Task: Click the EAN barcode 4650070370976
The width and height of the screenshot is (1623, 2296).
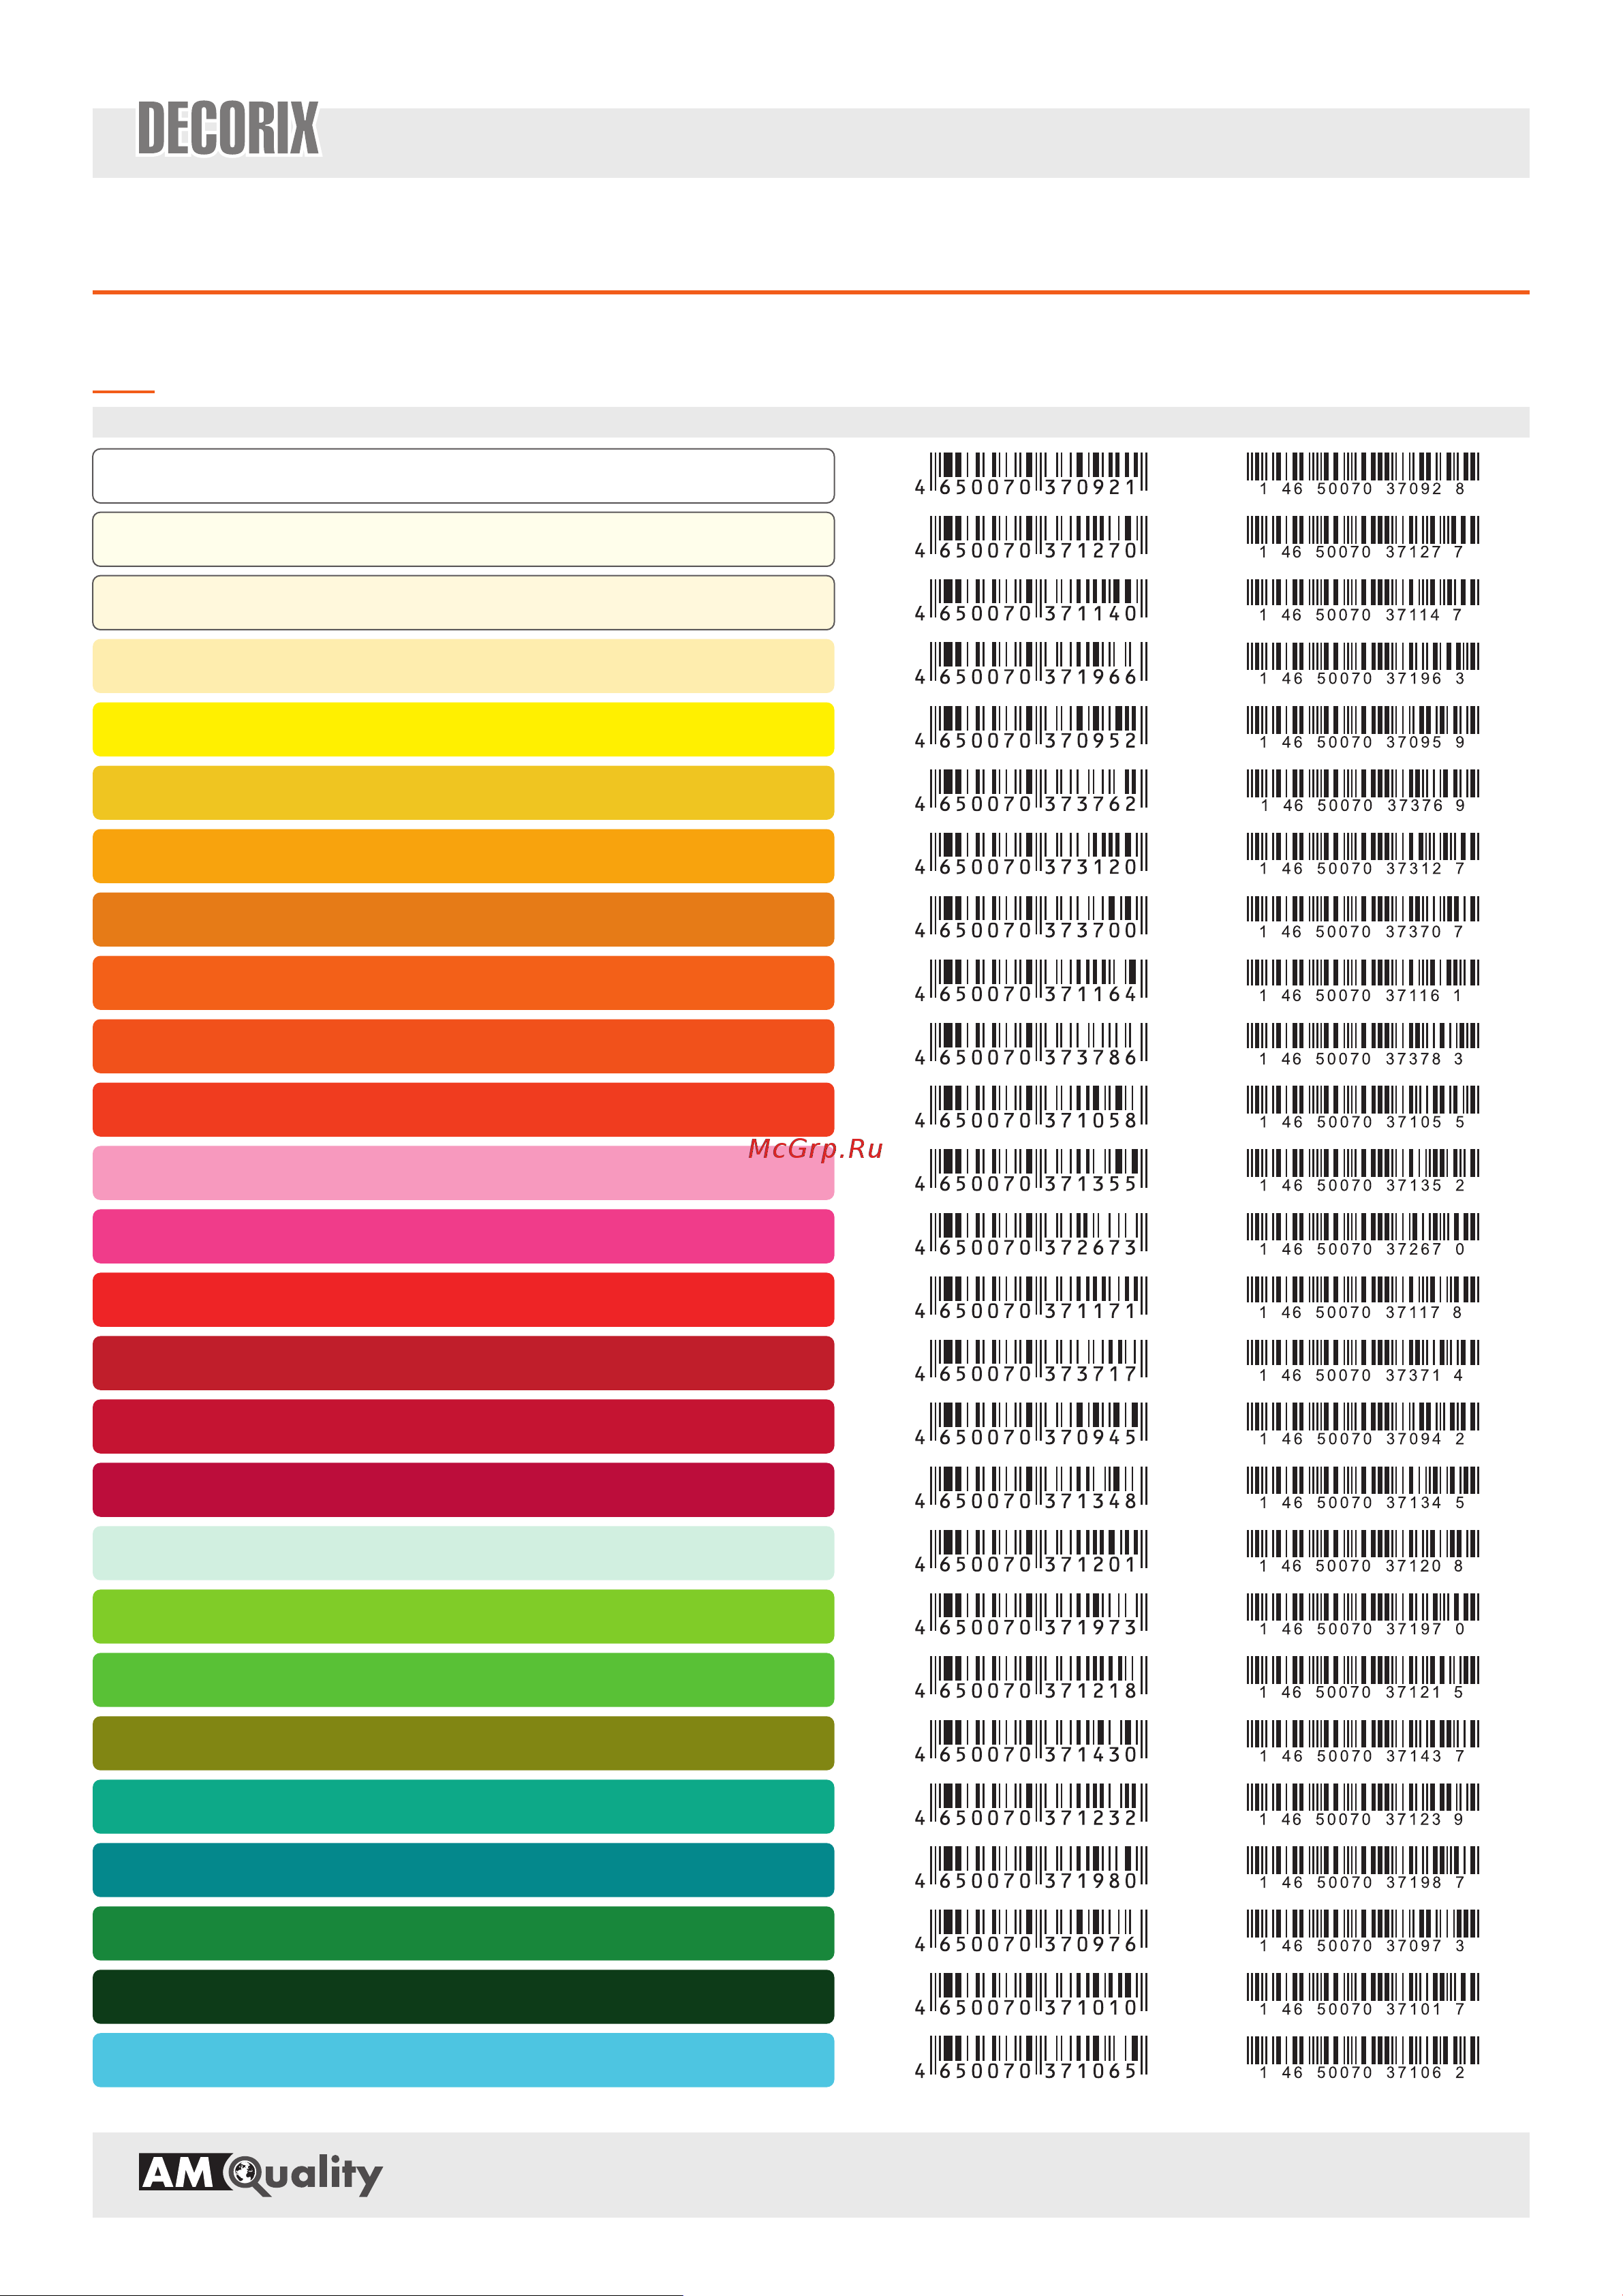Action: pos(1031,1932)
